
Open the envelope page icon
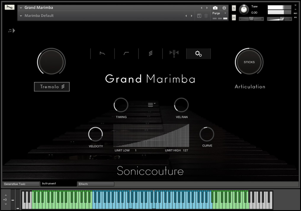click(x=102, y=54)
